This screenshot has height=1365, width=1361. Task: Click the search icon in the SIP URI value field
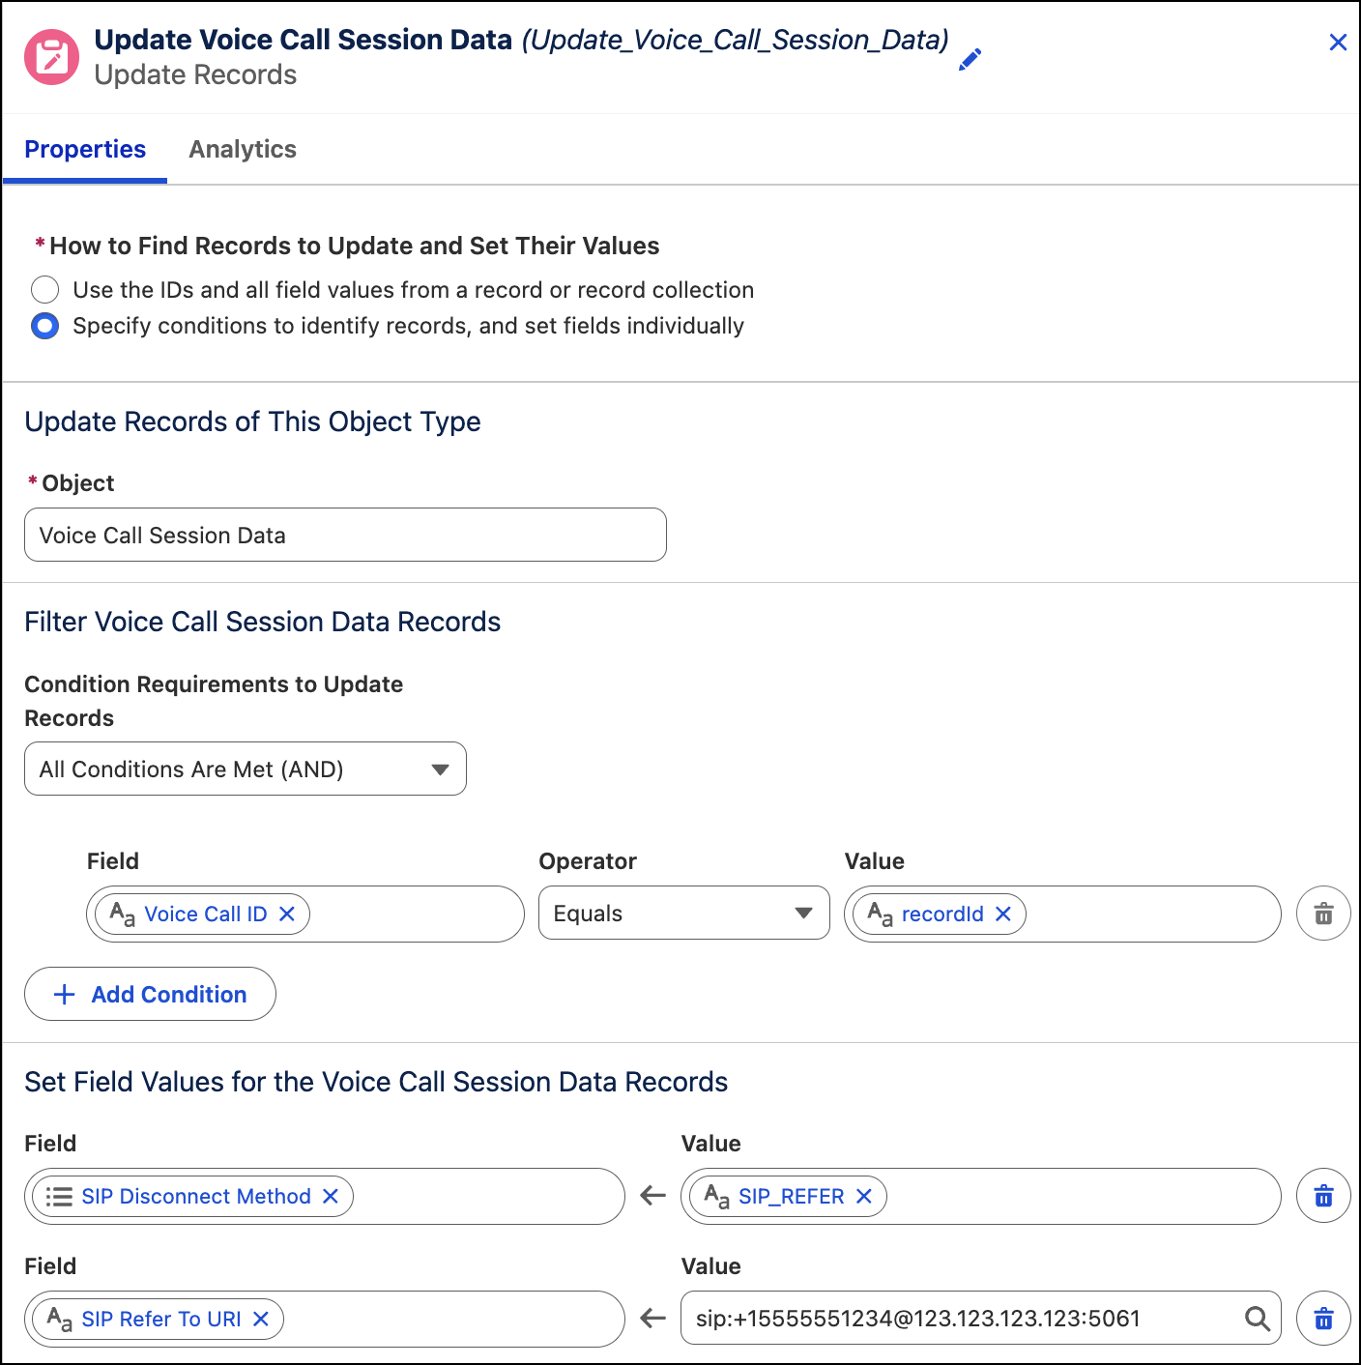[1257, 1319]
